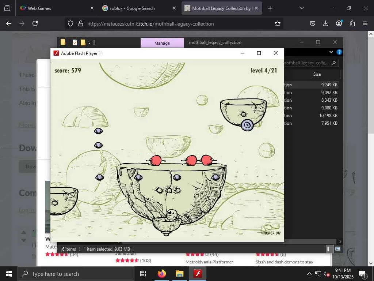374x281 pixels.
Task: Go back to the previous page
Action: (x=9, y=23)
